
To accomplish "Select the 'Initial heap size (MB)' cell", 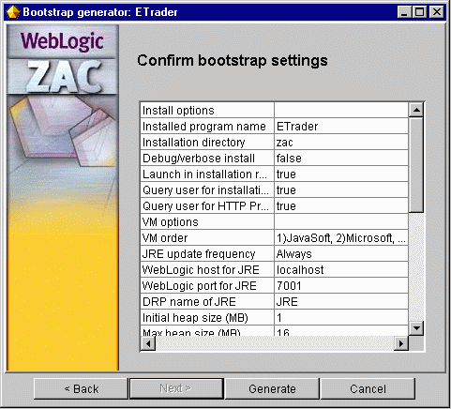I will click(x=207, y=317).
